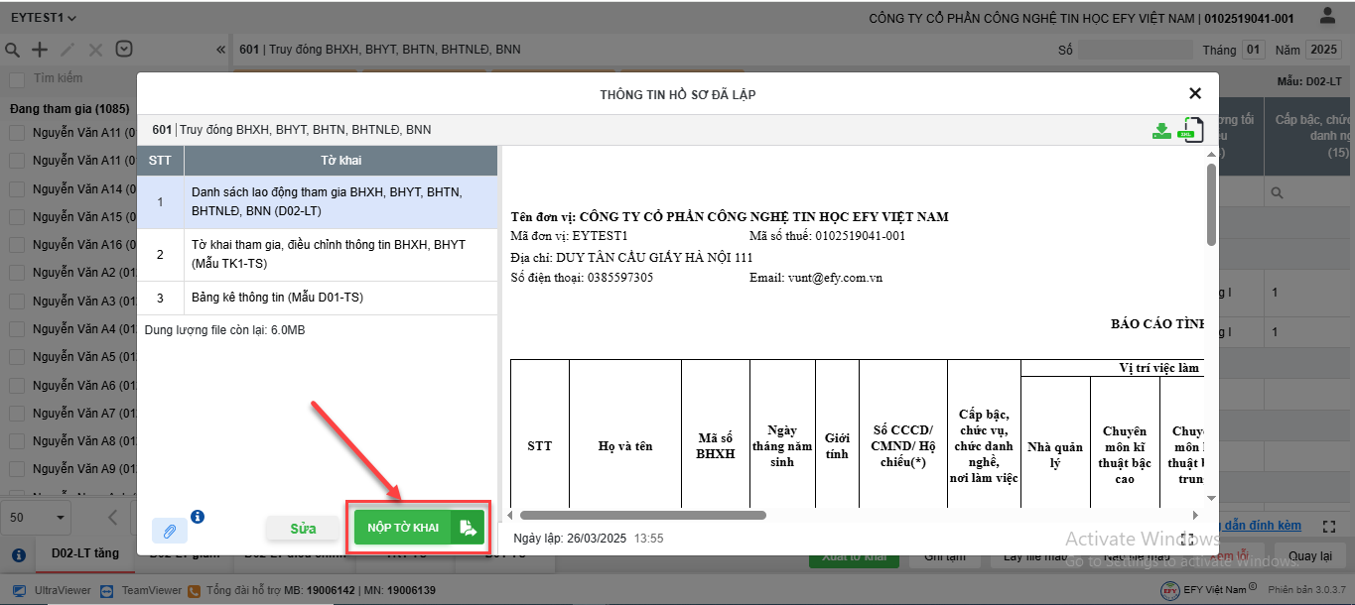Open the boxed chevron dropdown in toolbar
This screenshot has height=605, width=1355.
click(x=124, y=50)
